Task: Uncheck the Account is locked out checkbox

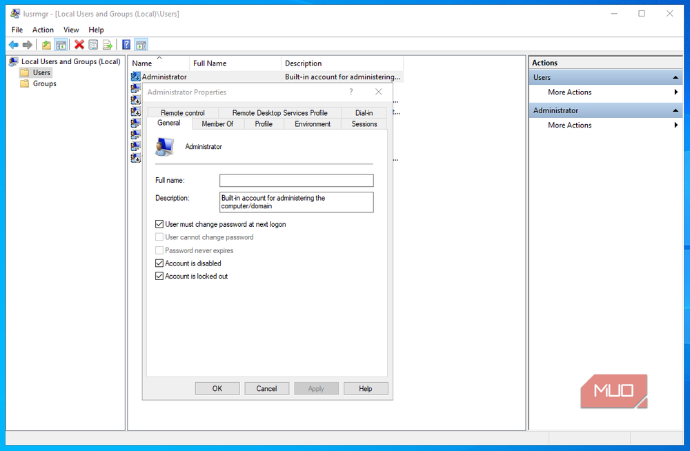Action: (159, 276)
